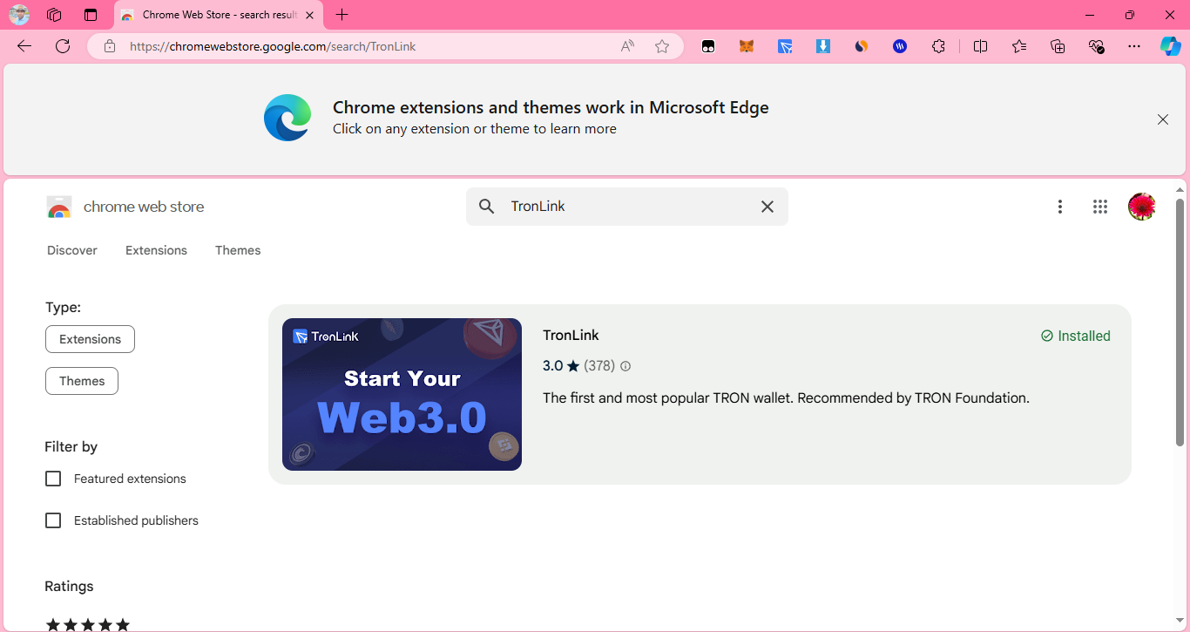Open the orange-and-navy circle extension
Image resolution: width=1190 pixels, height=632 pixels.
862,46
